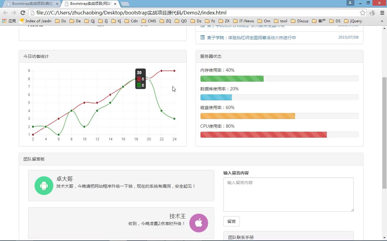Open the IT-News bookmark folder
The height and width of the screenshot is (241, 387).
click(244, 21)
